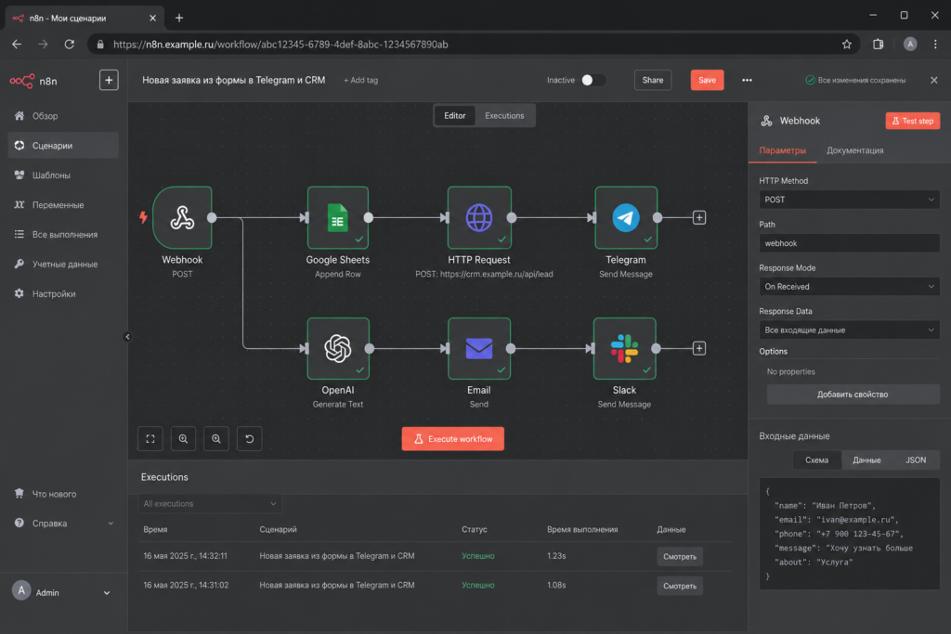Click the Execute workflow button

pos(453,439)
